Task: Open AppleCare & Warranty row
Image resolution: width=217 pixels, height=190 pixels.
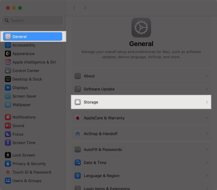Action: [x=141, y=118]
